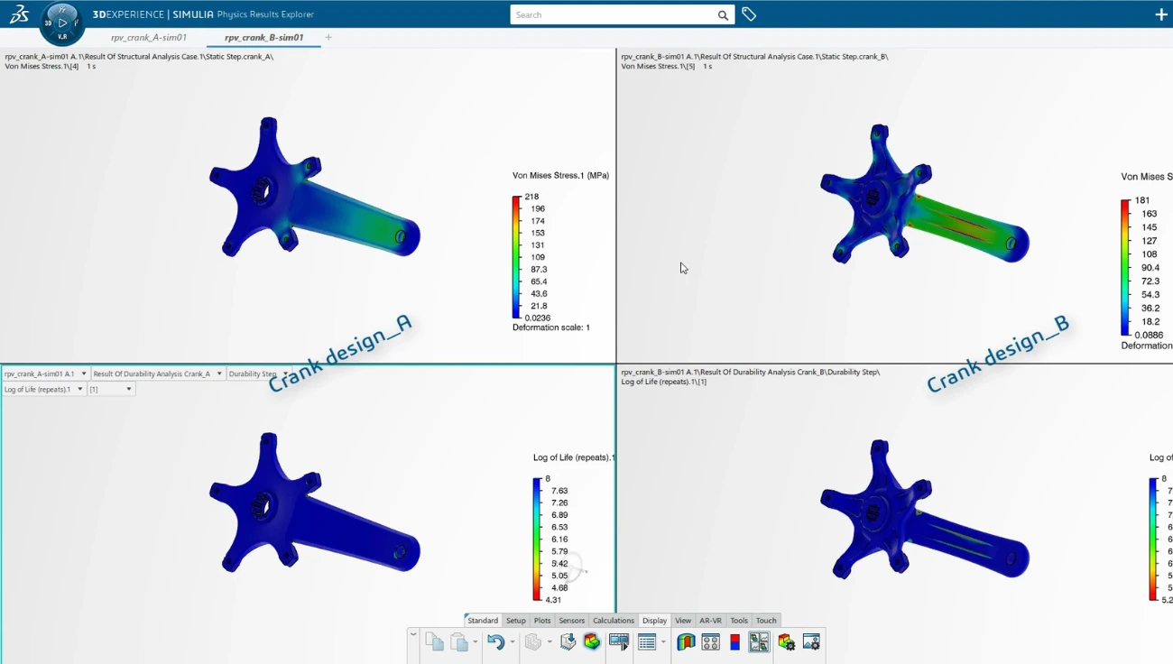Viewport: 1173px width, 664px height.
Task: Click the plus icon at top right
Action: pos(1160,14)
